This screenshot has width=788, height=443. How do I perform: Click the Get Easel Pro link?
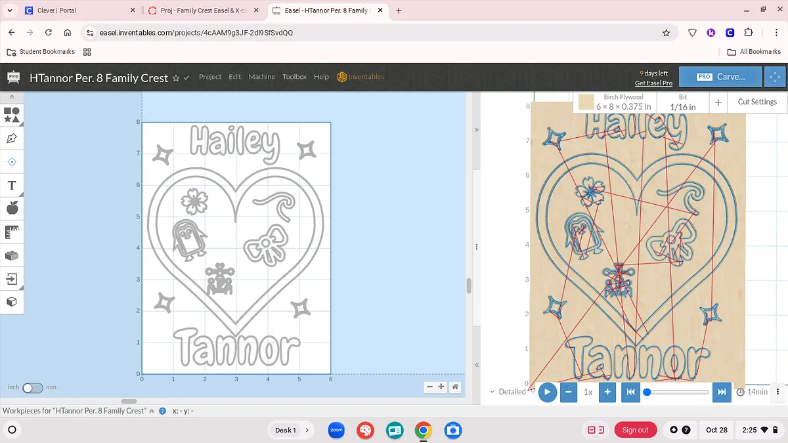coord(653,83)
